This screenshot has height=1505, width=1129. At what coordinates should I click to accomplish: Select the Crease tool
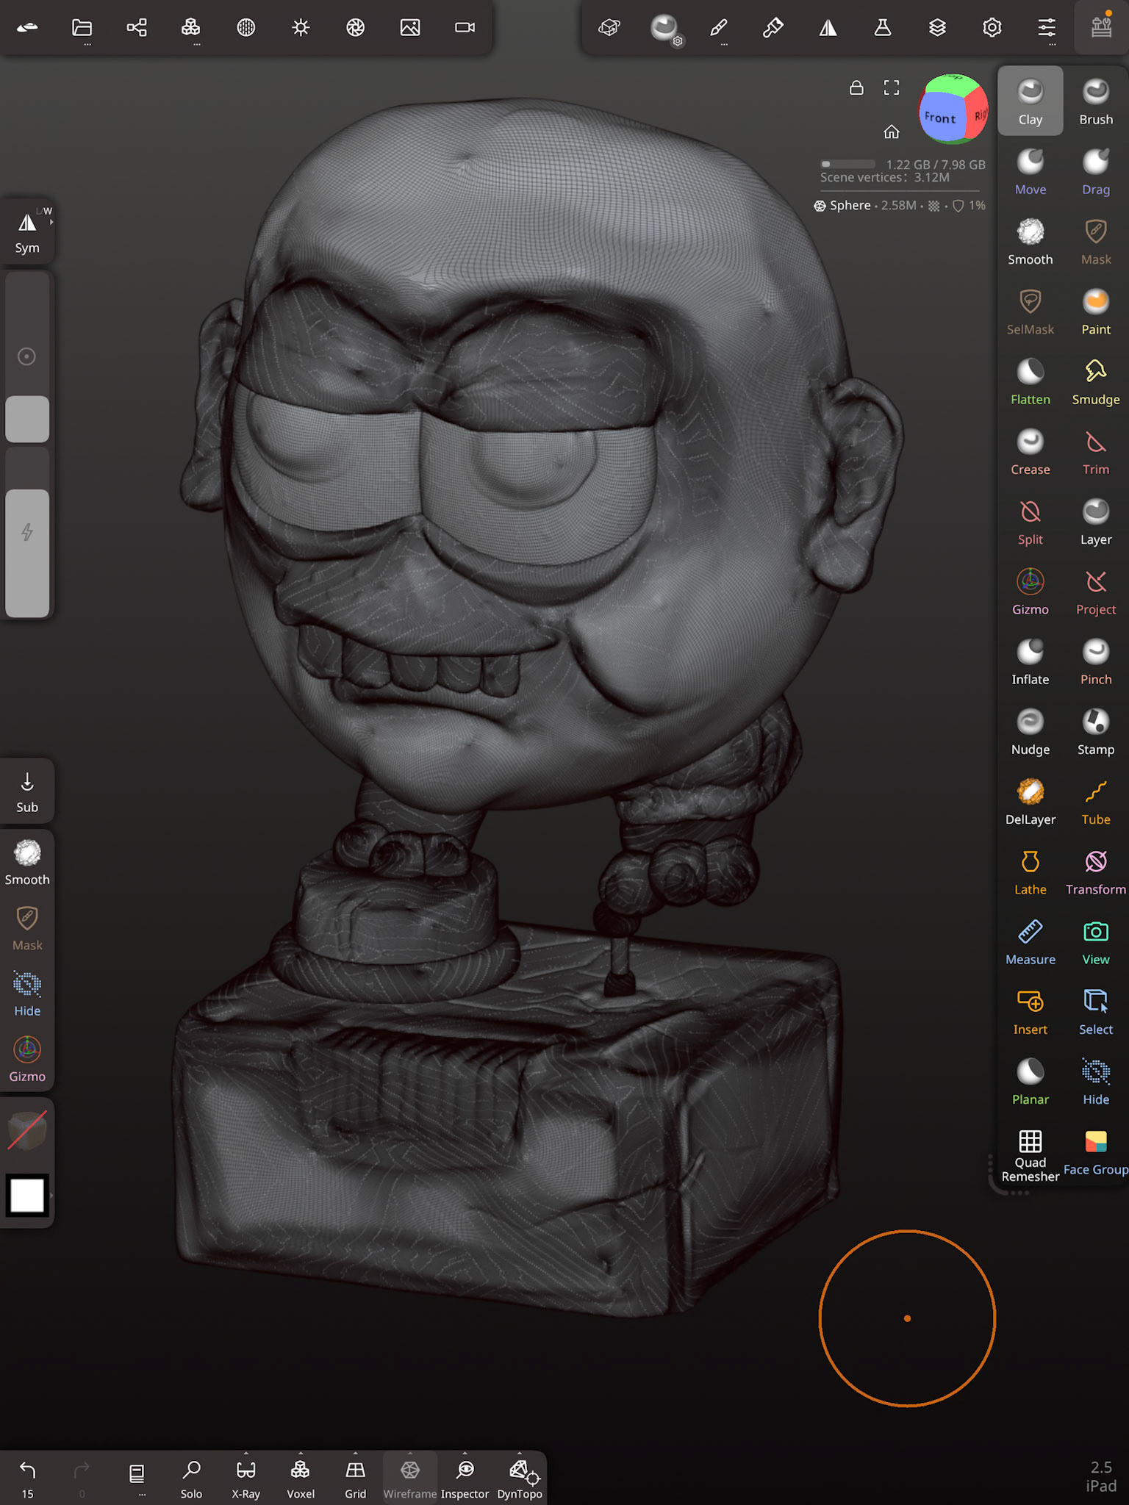coord(1030,451)
